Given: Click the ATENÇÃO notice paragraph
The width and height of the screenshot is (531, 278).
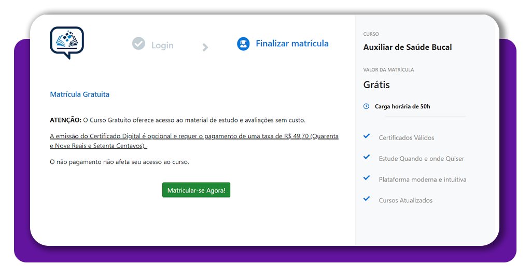Looking at the screenshot, I should pos(178,120).
